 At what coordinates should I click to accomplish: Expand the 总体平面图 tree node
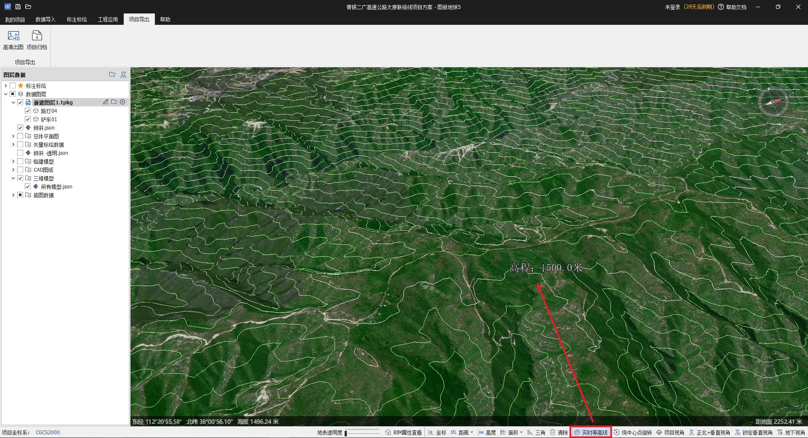[x=13, y=136]
